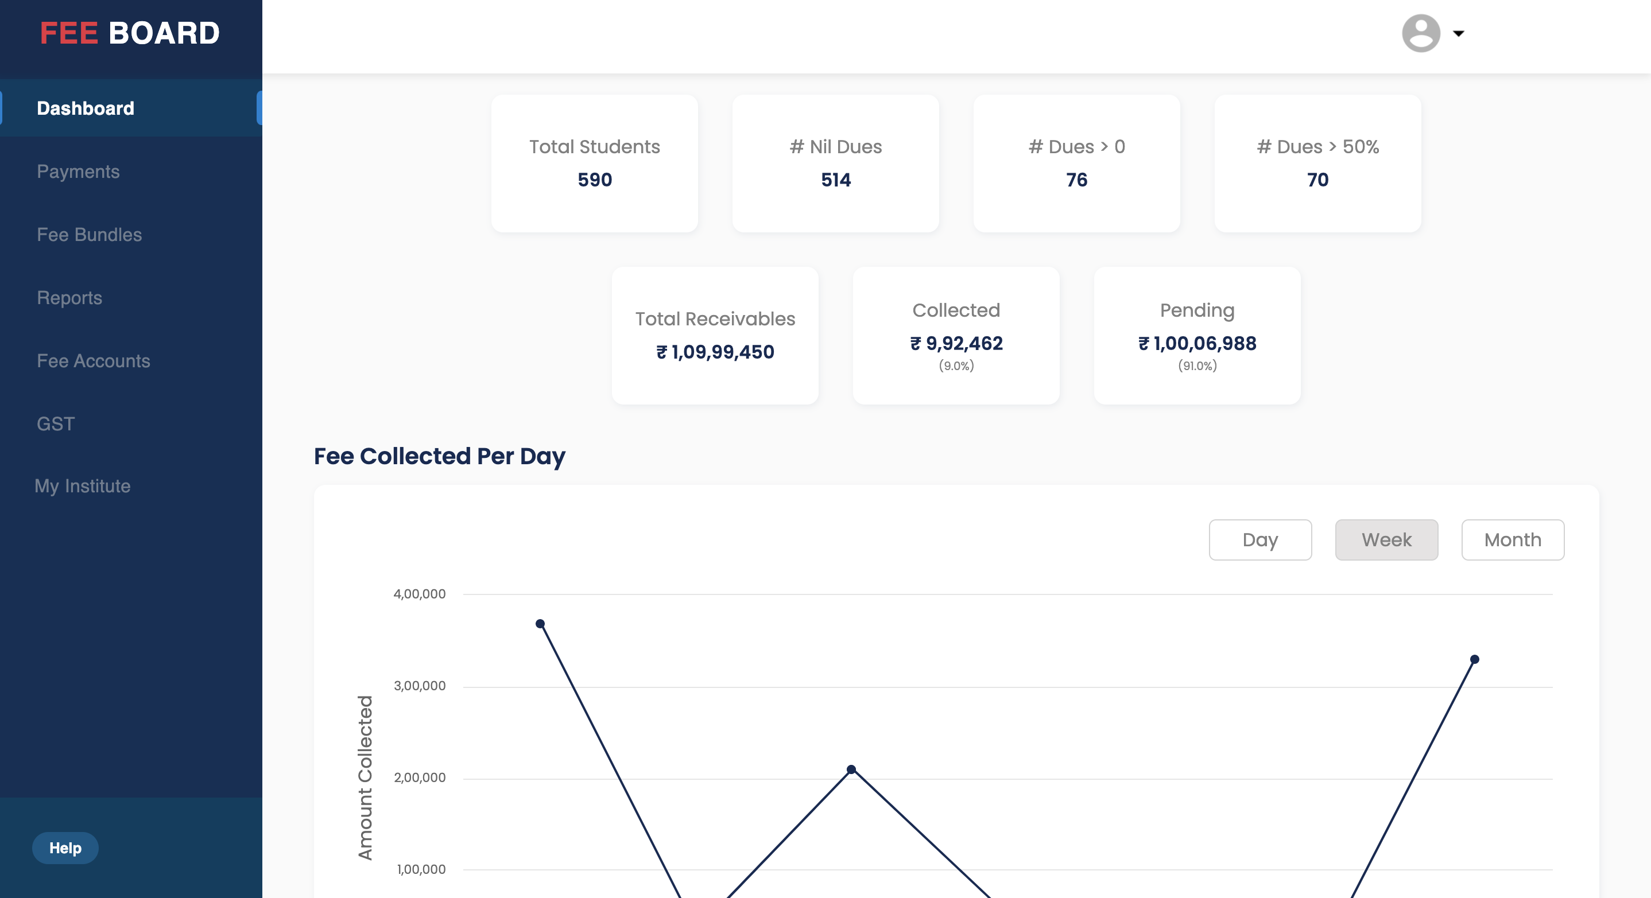This screenshot has height=898, width=1651.
Task: Go to the Payments section
Action: 78,172
